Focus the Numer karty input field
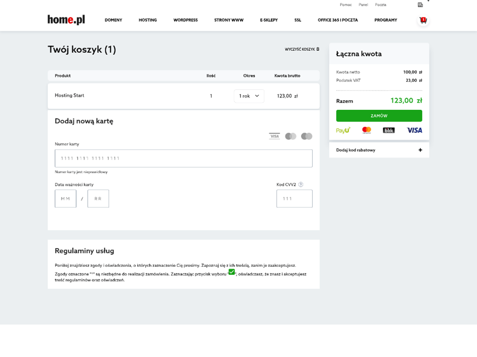This screenshot has height=357, width=477. click(x=184, y=159)
